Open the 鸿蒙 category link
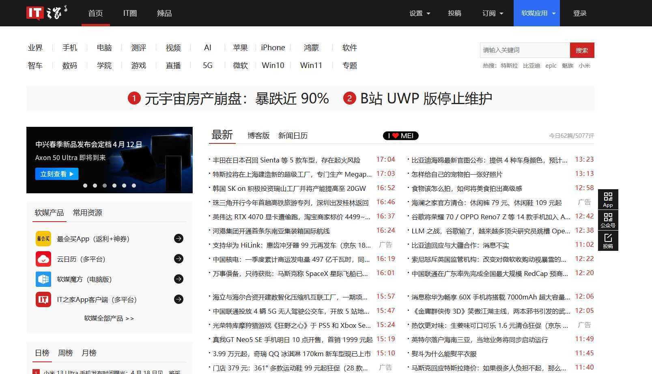Screen dimensions: 652x374 311,48
